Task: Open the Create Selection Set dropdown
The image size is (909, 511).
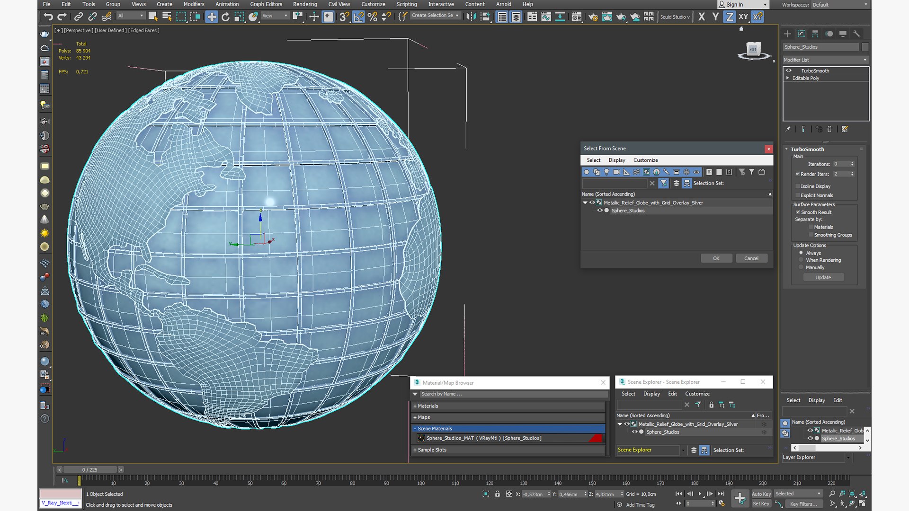Action: coord(435,16)
